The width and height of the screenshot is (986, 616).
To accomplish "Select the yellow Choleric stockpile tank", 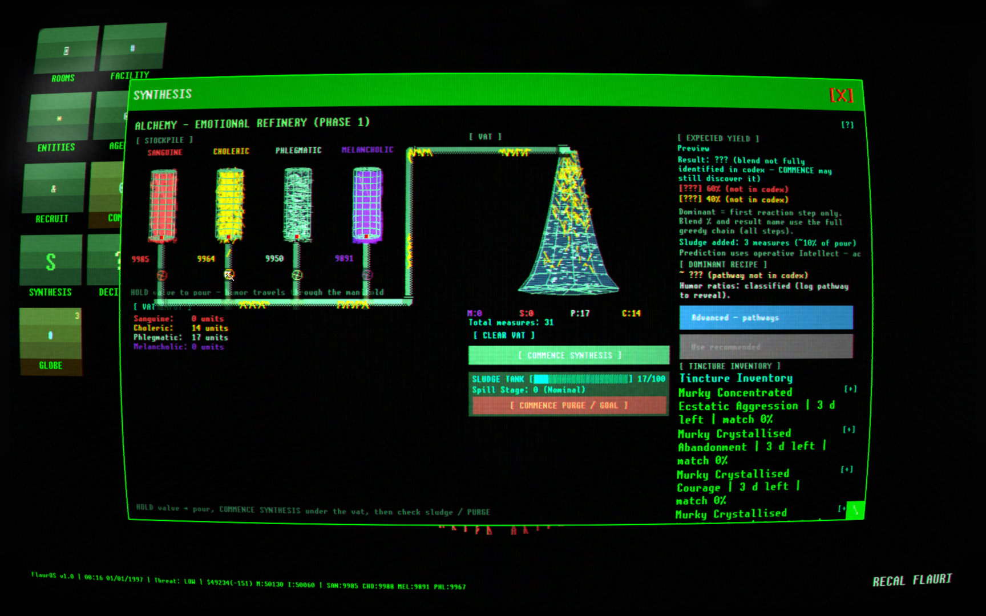I will click(x=230, y=204).
